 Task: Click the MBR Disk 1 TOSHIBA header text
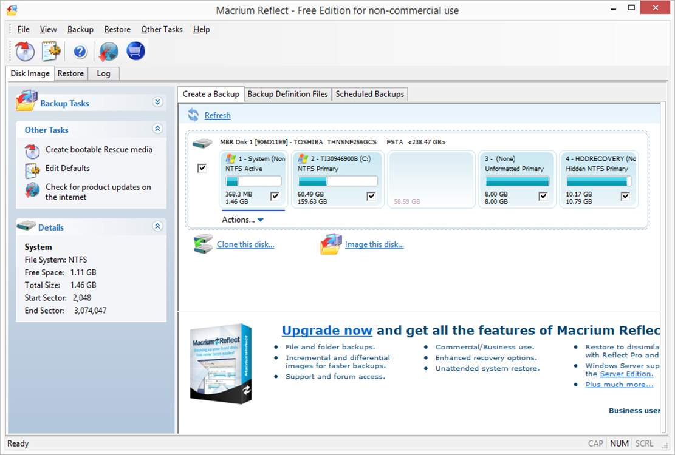point(333,142)
